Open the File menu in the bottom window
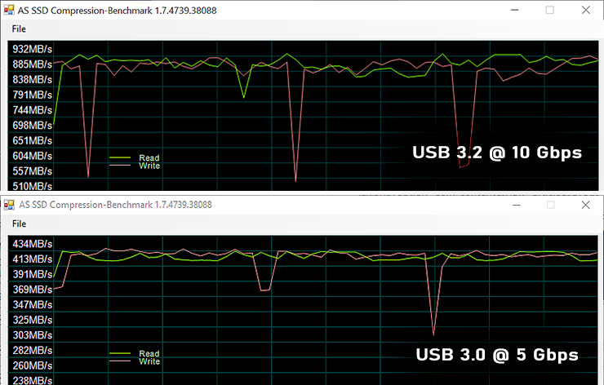This screenshot has width=604, height=385. coord(19,223)
